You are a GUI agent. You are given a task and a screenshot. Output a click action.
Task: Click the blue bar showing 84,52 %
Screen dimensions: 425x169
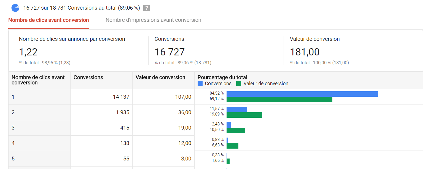click(300, 94)
